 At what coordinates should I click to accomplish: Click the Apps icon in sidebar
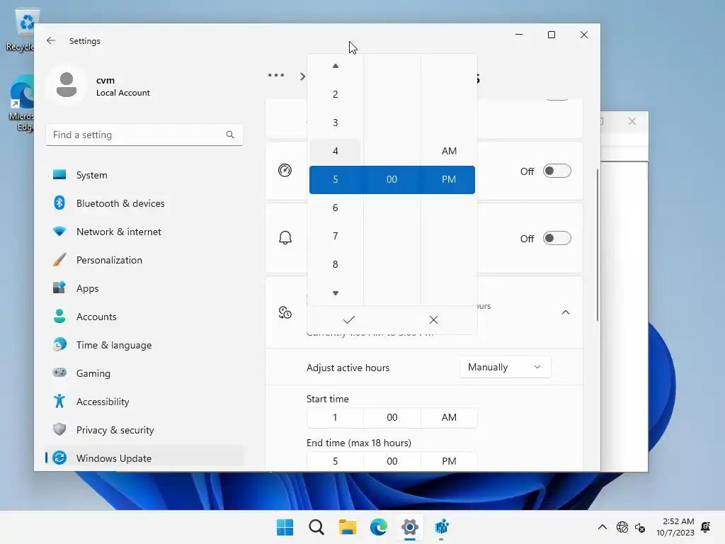(59, 288)
